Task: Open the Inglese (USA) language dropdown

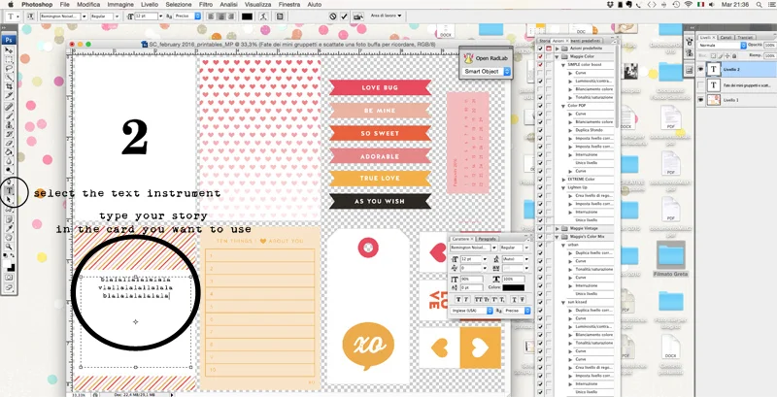Action: [x=472, y=311]
